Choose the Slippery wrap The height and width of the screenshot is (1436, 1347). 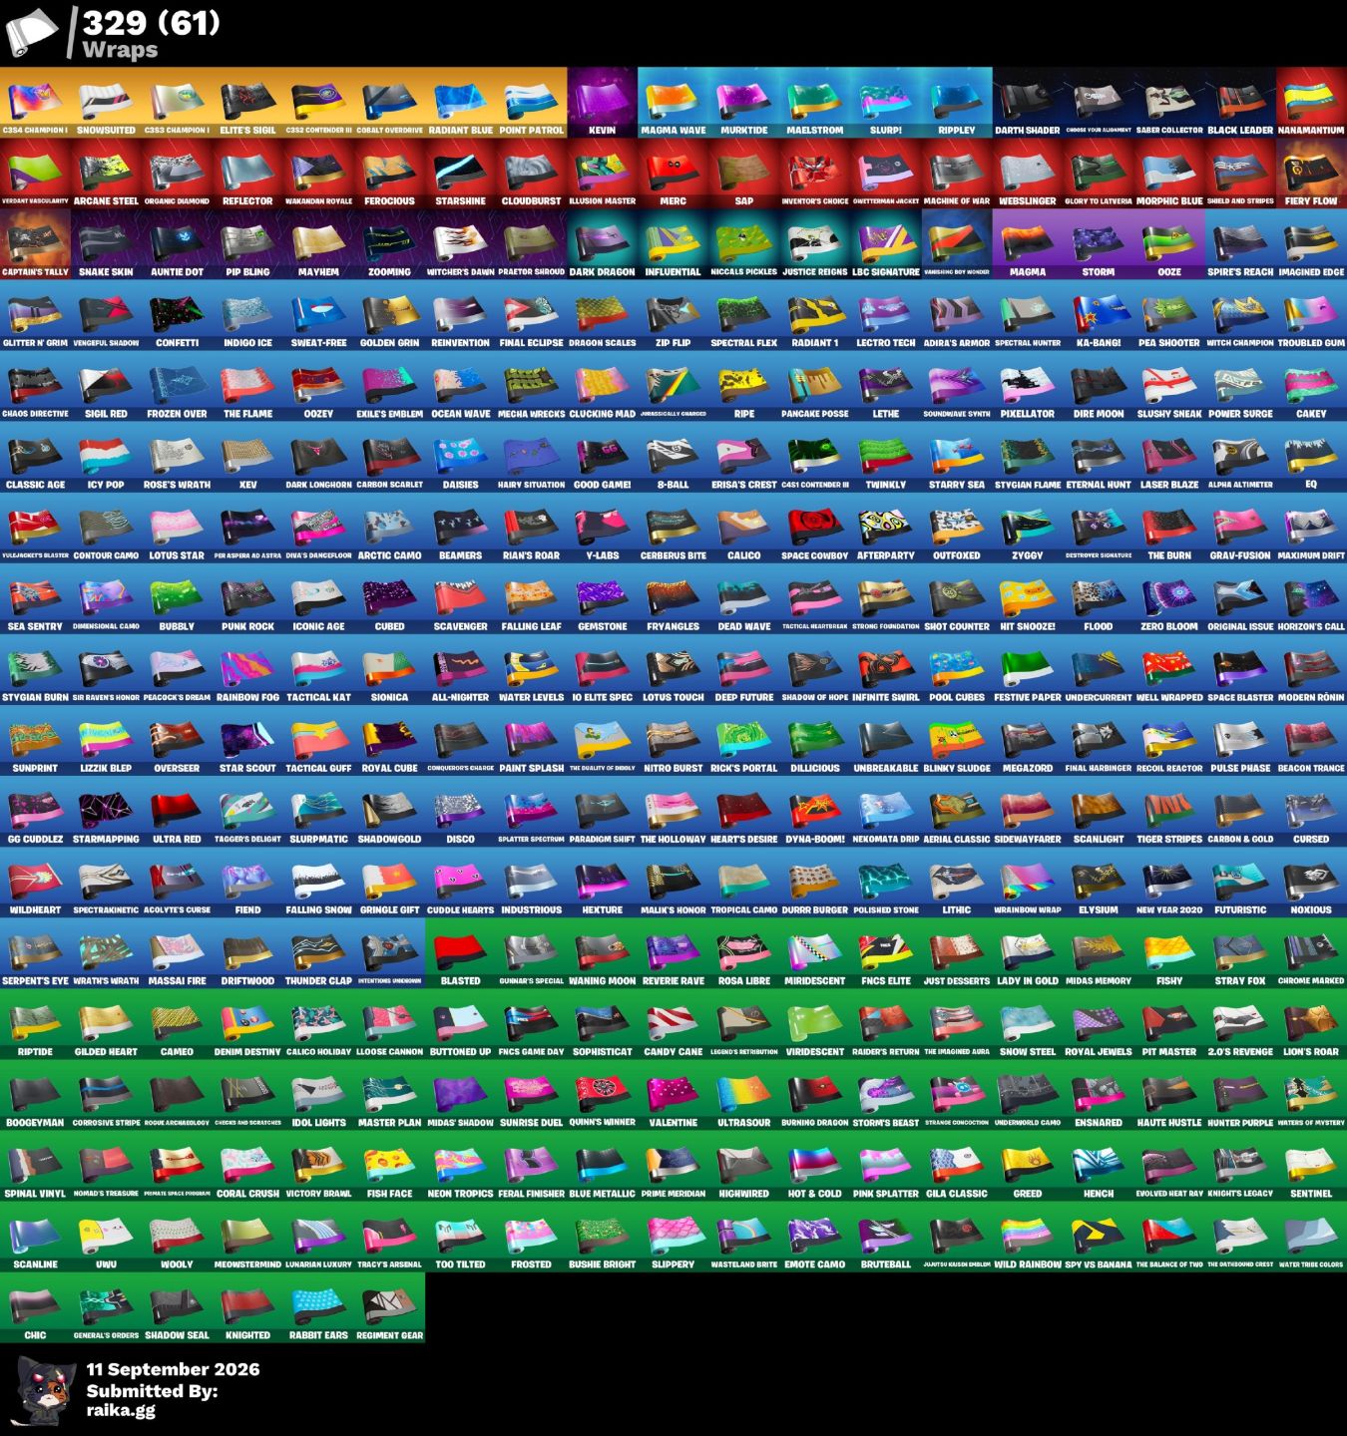coord(673,1236)
